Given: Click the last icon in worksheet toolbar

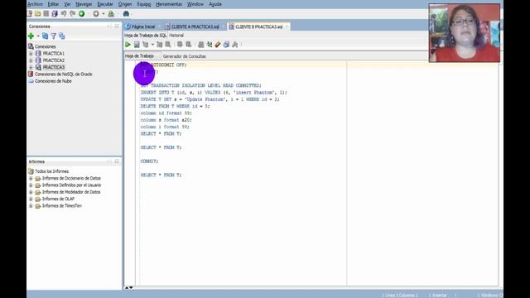Looking at the screenshot, I should coord(235,45).
